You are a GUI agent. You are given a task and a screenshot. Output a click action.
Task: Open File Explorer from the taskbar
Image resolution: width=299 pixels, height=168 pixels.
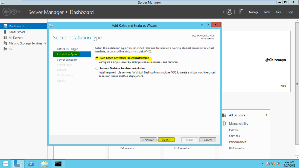click(45, 164)
